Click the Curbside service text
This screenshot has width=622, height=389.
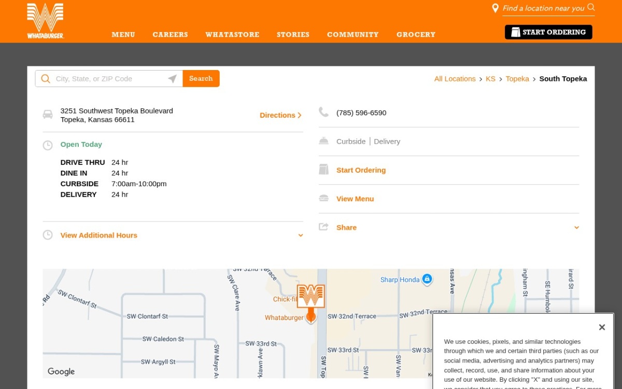[351, 141]
